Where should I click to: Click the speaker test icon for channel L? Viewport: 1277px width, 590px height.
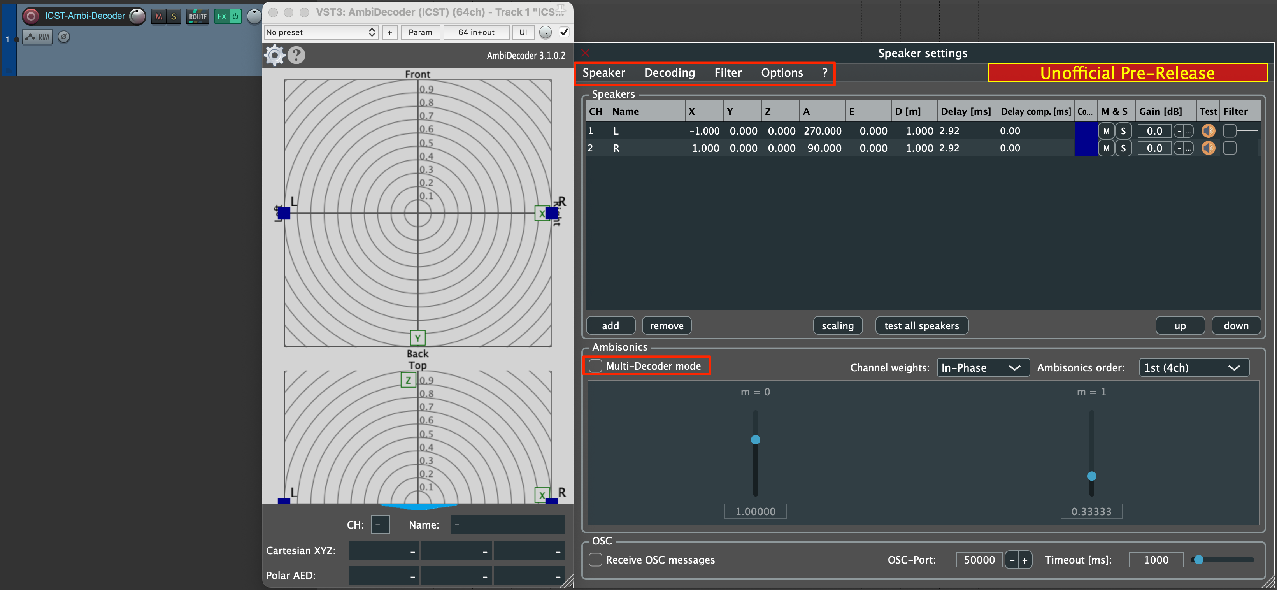(x=1208, y=130)
